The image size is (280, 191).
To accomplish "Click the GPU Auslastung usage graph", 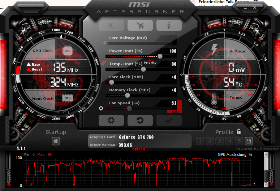I will 138,172.
